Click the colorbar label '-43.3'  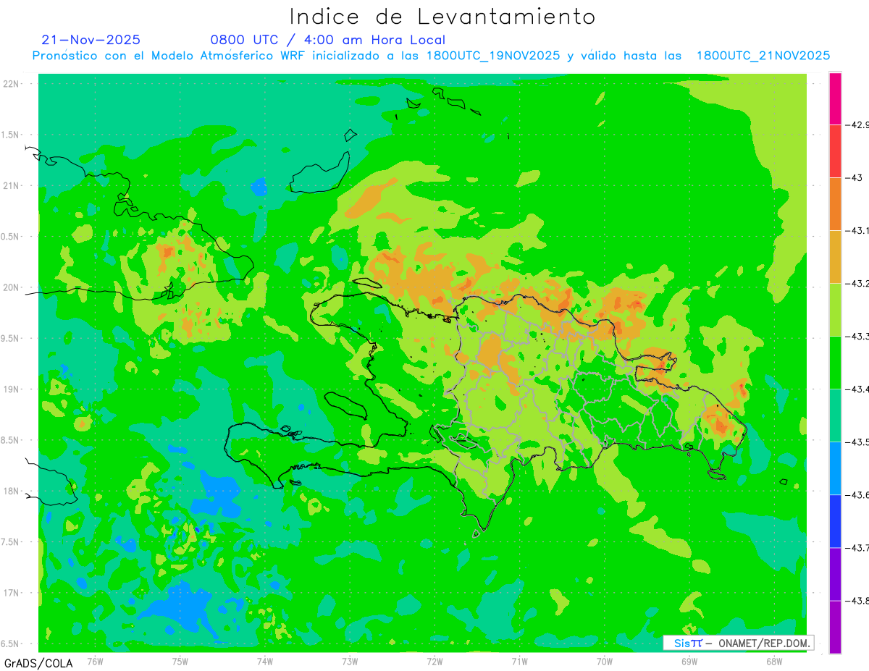[x=858, y=337]
